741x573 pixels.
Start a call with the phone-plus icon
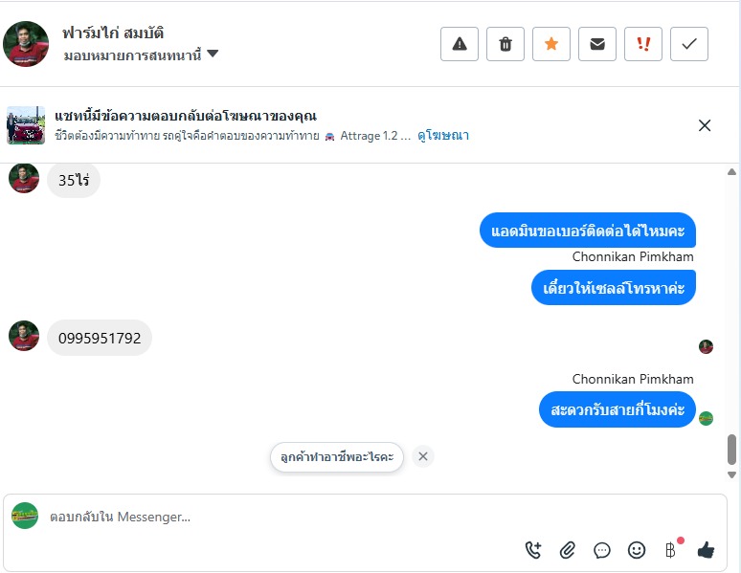[533, 550]
